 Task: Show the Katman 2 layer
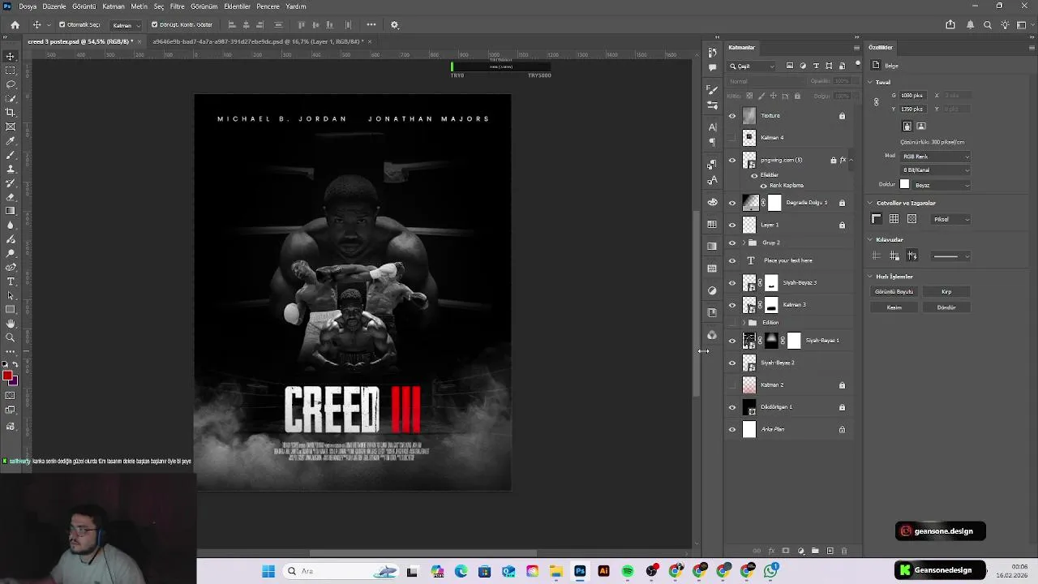point(732,385)
